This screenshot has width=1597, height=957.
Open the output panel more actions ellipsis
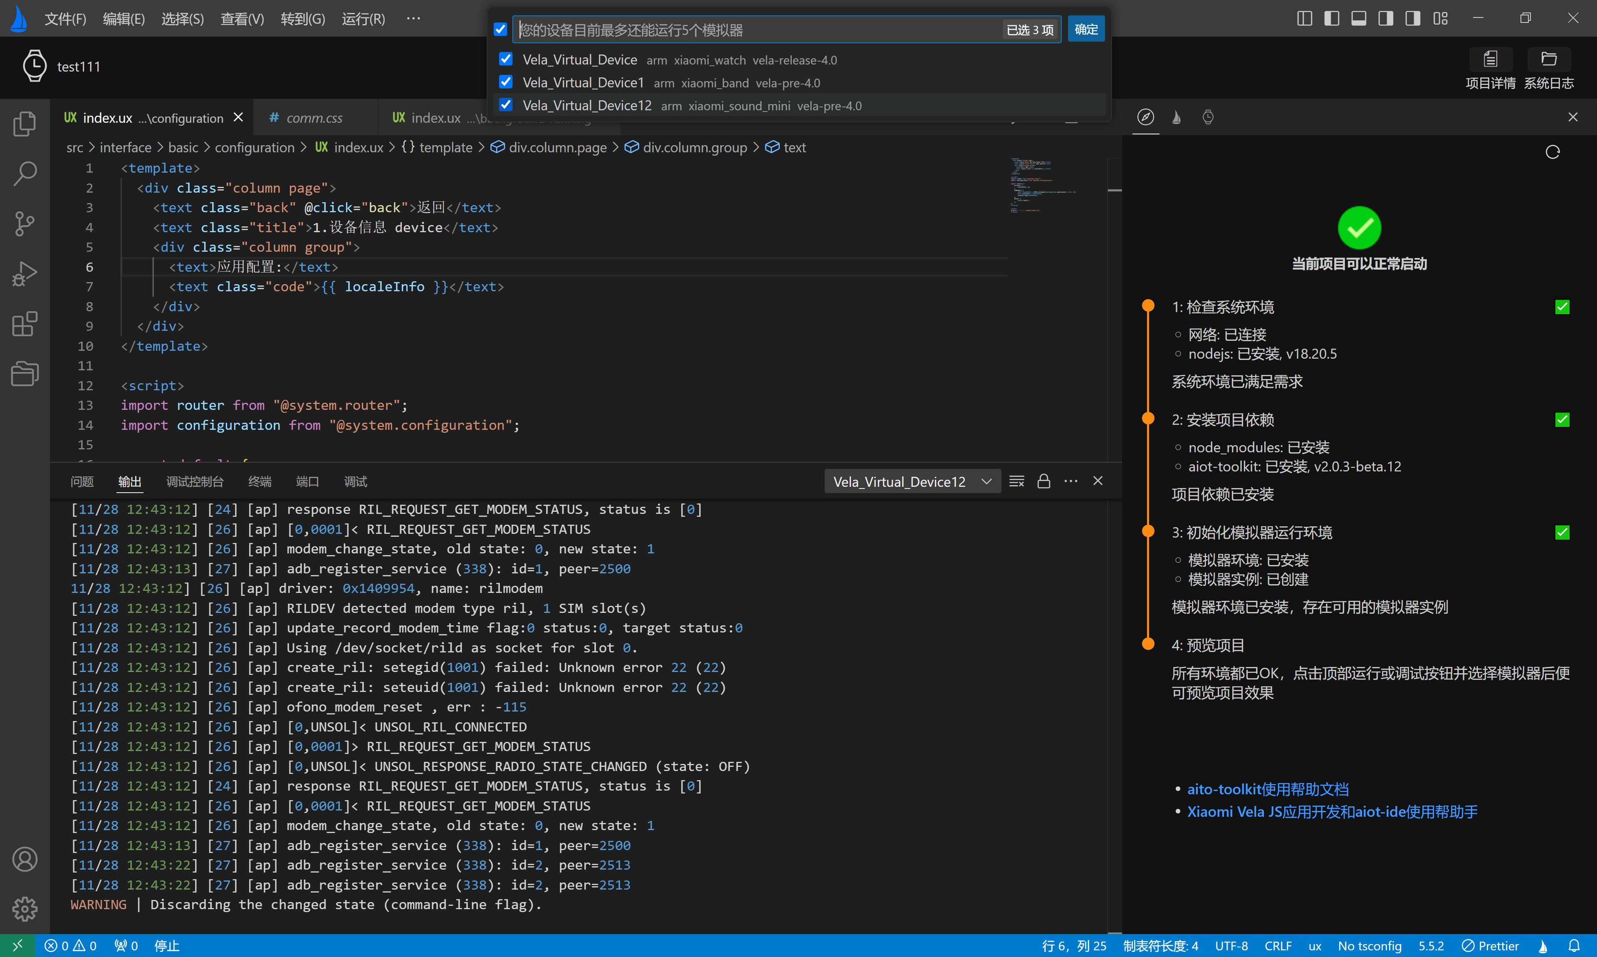[x=1070, y=481]
